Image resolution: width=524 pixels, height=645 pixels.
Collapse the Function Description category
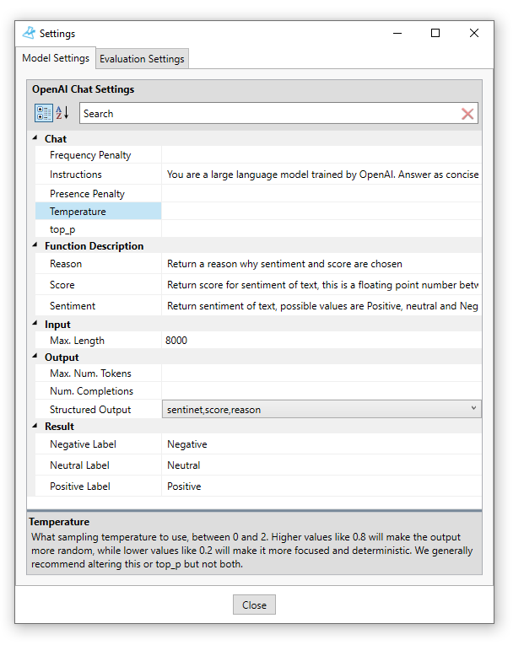click(35, 246)
